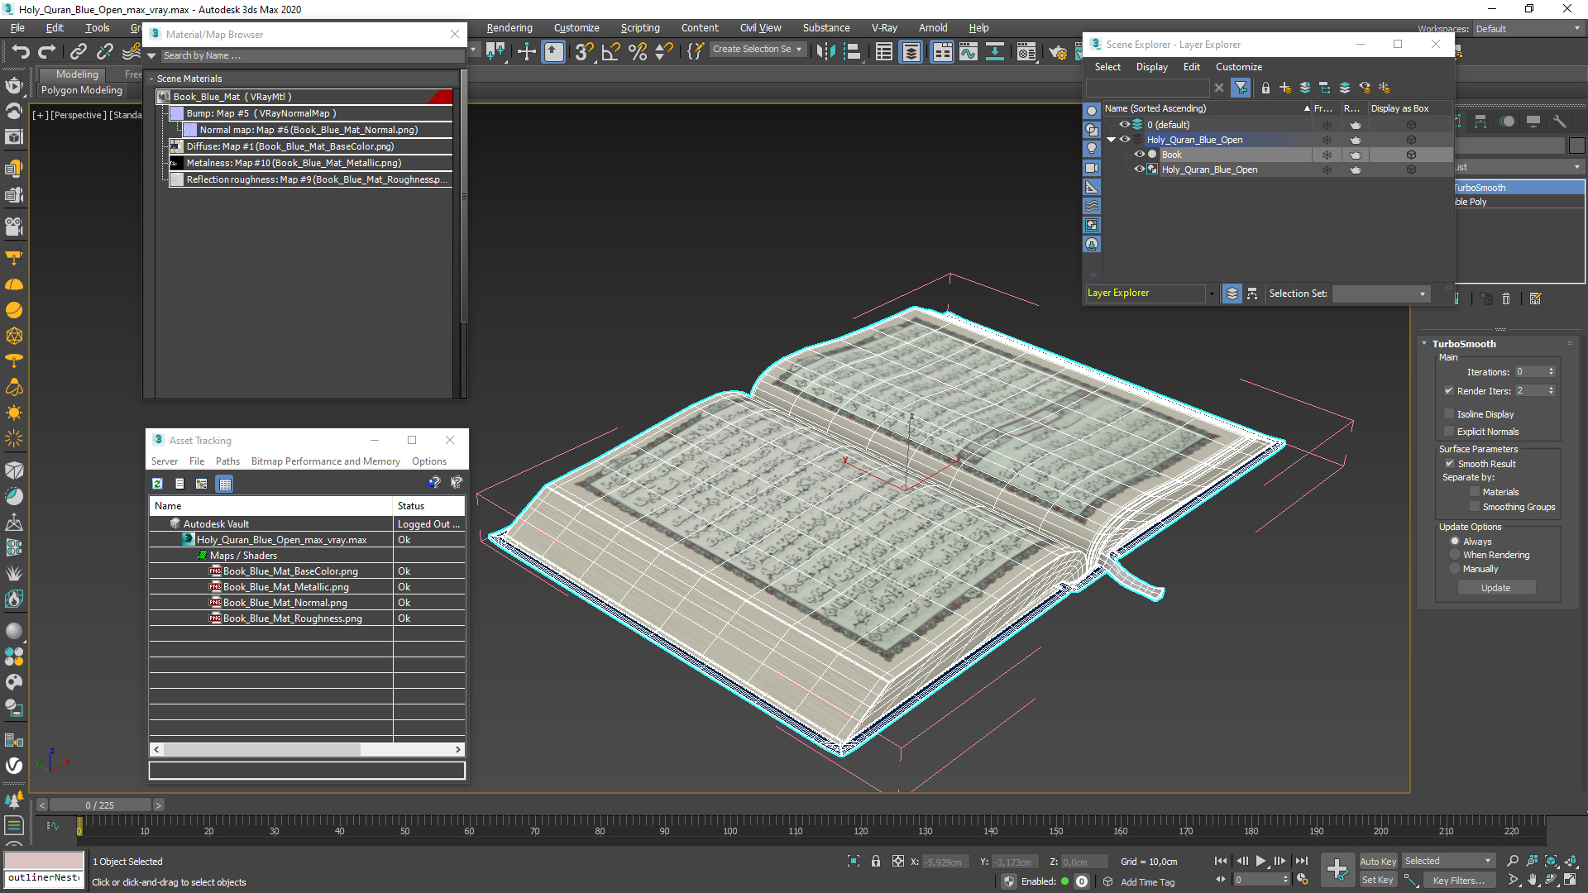This screenshot has height=893, width=1588.
Task: Enable Isoline Display checkbox
Action: 1449,414
